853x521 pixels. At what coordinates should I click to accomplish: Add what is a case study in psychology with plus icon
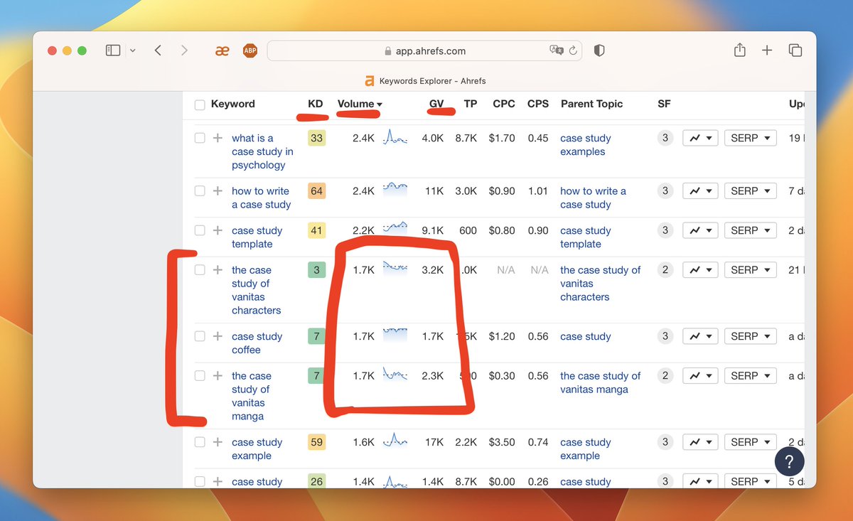[x=218, y=138]
